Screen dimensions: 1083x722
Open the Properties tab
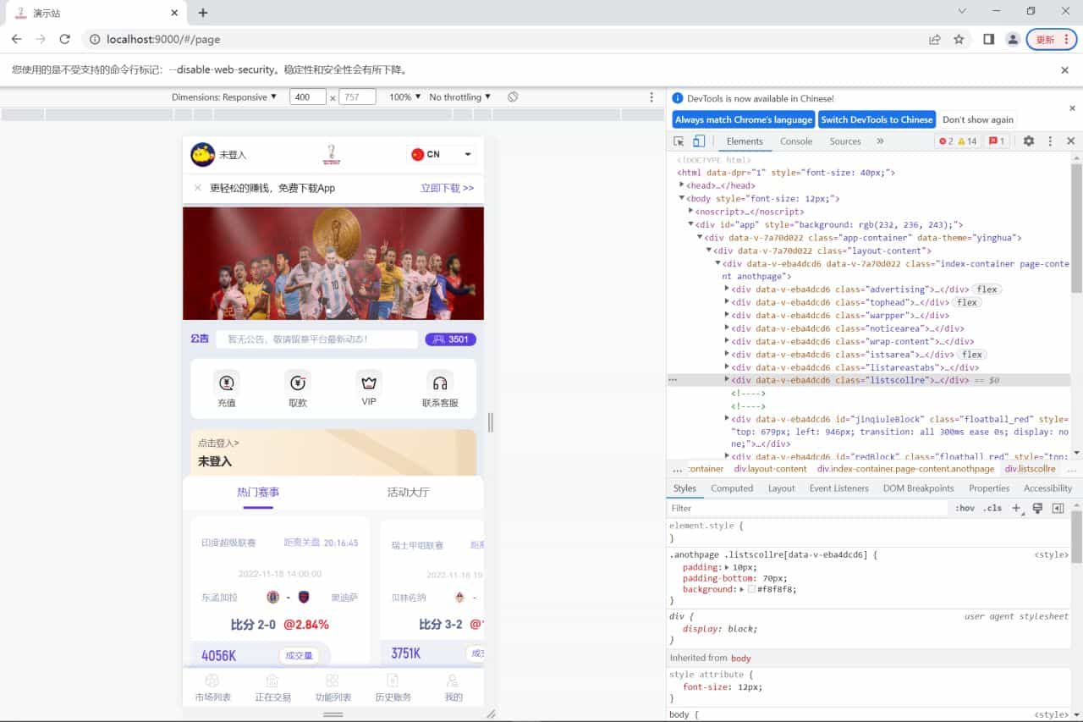tap(989, 488)
